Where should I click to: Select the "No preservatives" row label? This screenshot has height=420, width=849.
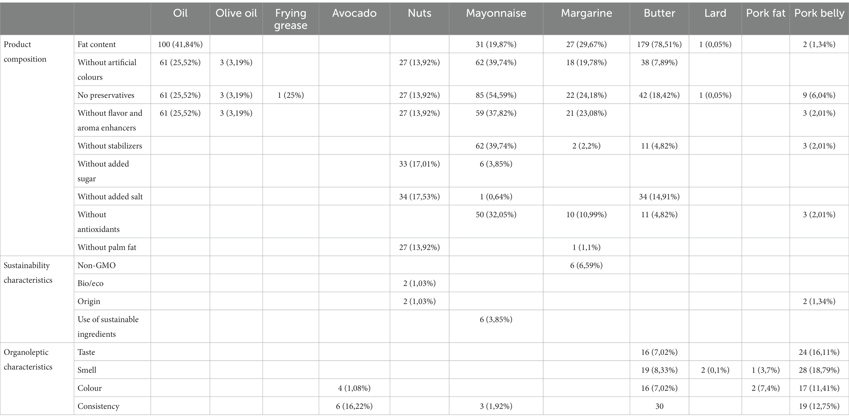(x=106, y=95)
